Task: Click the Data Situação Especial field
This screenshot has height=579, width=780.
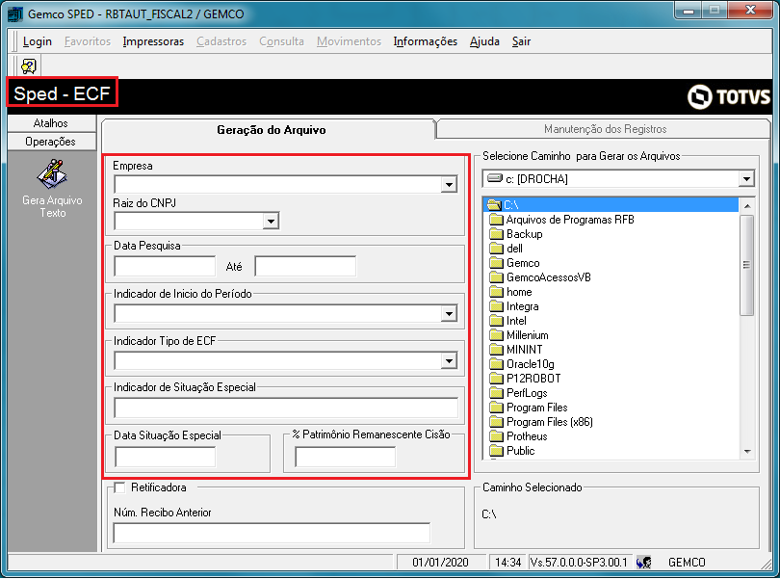Action: [x=166, y=457]
